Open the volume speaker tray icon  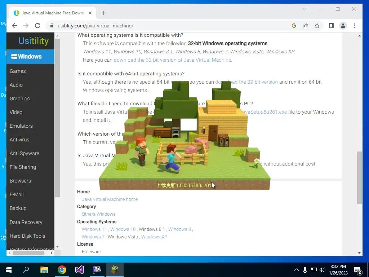click(322, 270)
